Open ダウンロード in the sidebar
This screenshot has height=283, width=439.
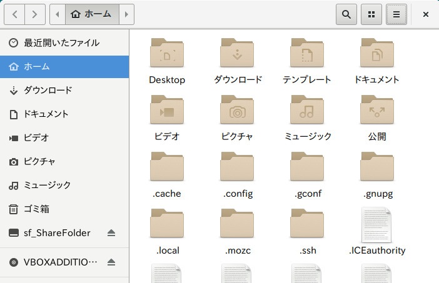click(64, 91)
